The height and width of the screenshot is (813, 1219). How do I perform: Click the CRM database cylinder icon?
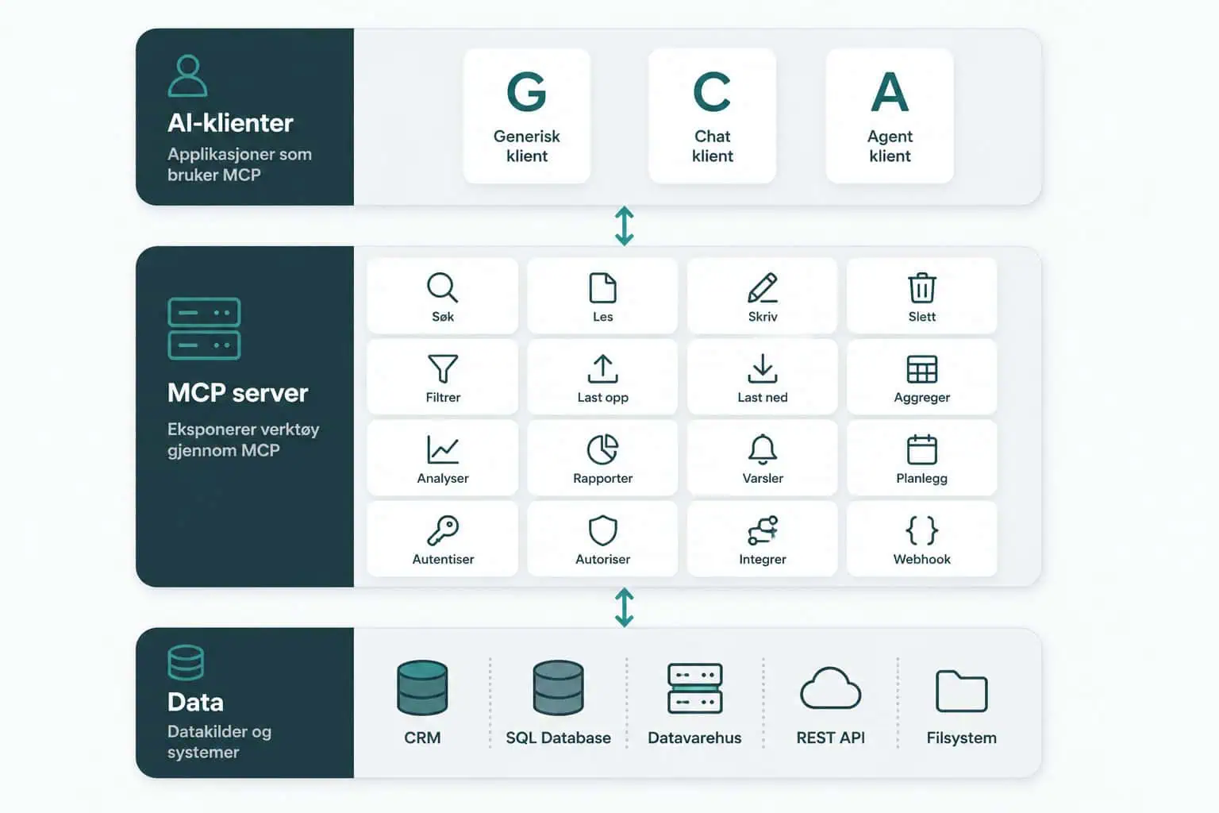(422, 688)
